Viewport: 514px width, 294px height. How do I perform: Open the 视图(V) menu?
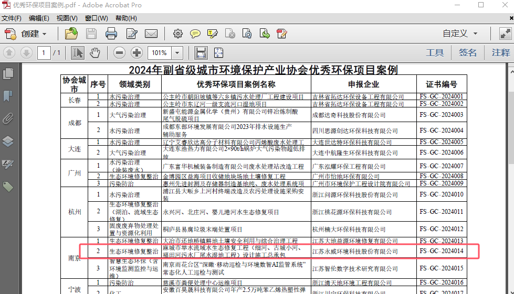(x=67, y=18)
